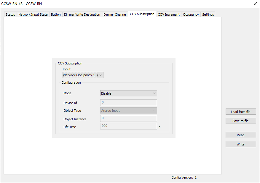This screenshot has width=260, height=183.
Task: Open the Mode dropdown set to Disable
Action: 128,93
